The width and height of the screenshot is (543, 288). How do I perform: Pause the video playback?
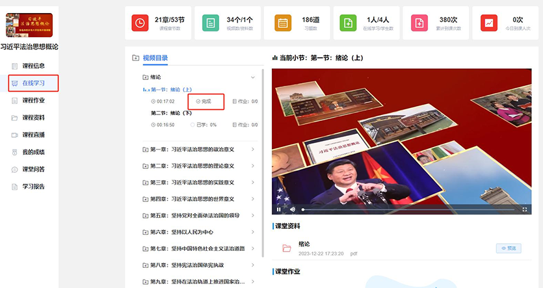point(279,209)
